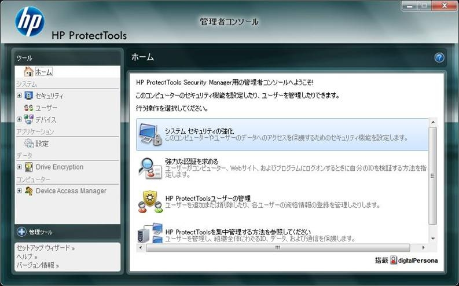Click the networked computers icon
Screen dimensions: 459x286
(150, 233)
